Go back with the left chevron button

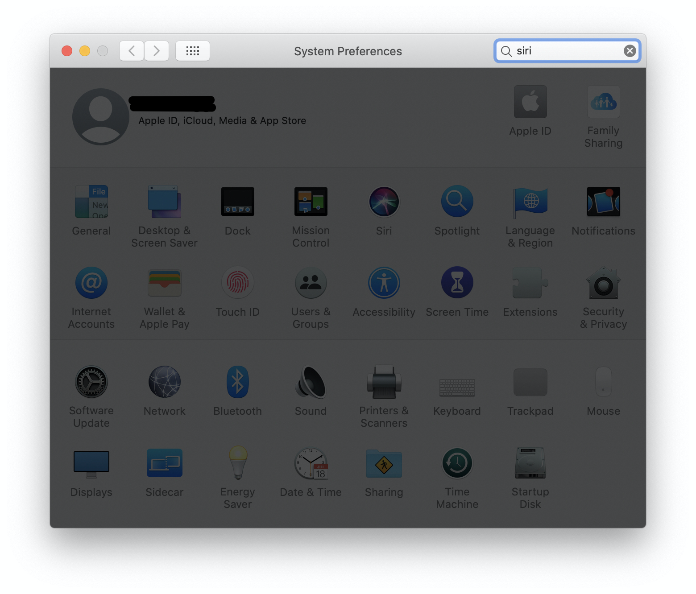132,51
